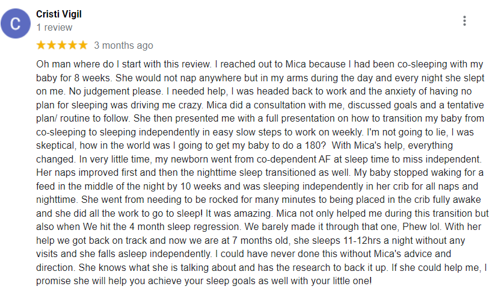Click the first yellow rating star
The height and width of the screenshot is (298, 501).
(41, 45)
